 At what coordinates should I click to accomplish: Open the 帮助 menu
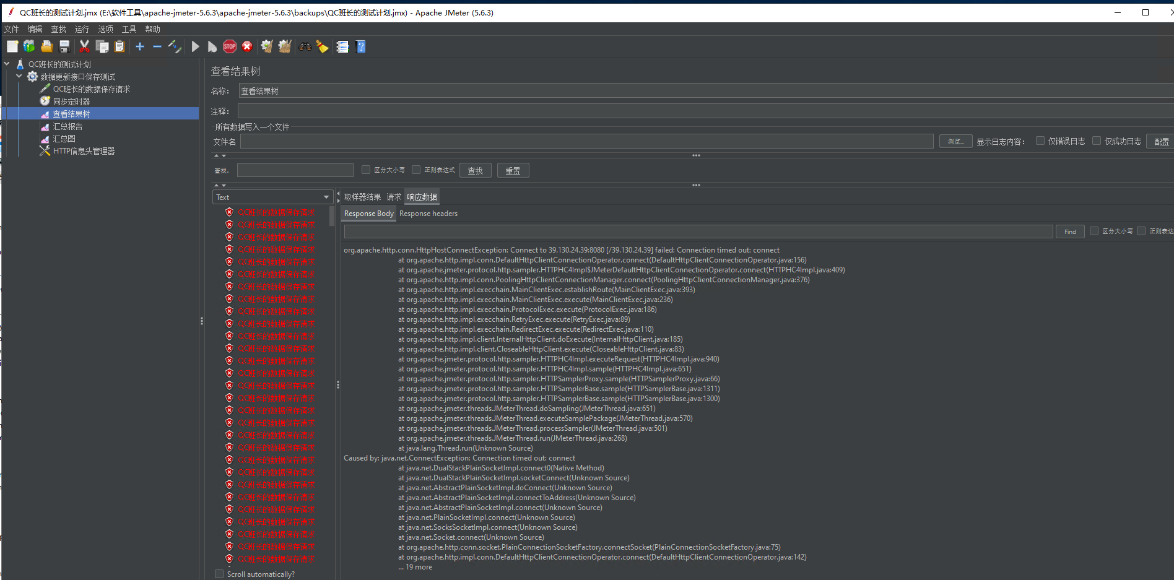pyautogui.click(x=152, y=29)
